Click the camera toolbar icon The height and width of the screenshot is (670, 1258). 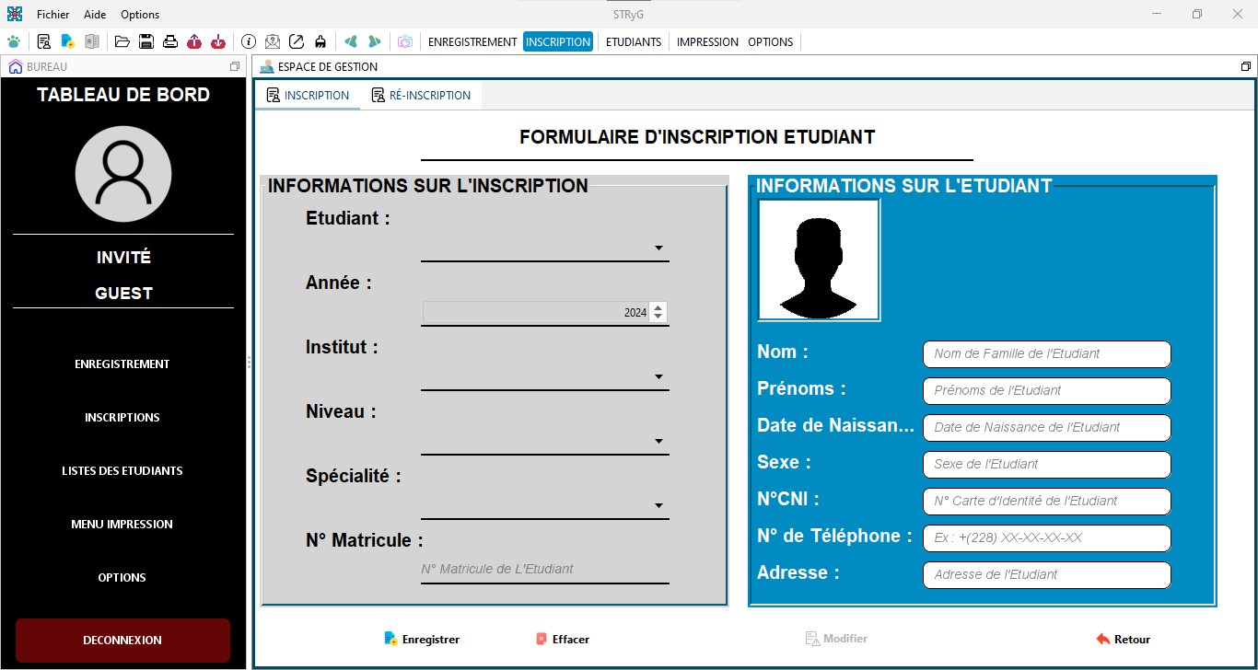tap(405, 41)
